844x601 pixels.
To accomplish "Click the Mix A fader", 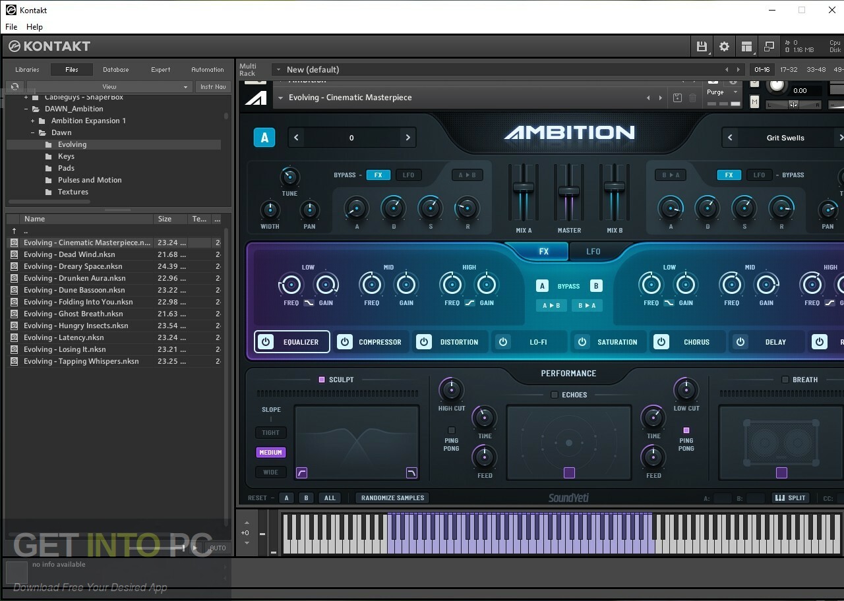I will [524, 187].
